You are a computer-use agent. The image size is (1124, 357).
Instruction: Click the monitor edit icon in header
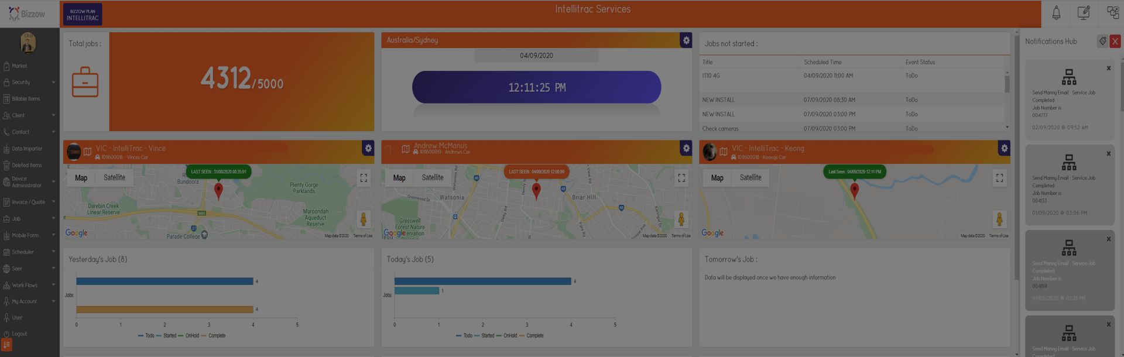coord(1084,13)
